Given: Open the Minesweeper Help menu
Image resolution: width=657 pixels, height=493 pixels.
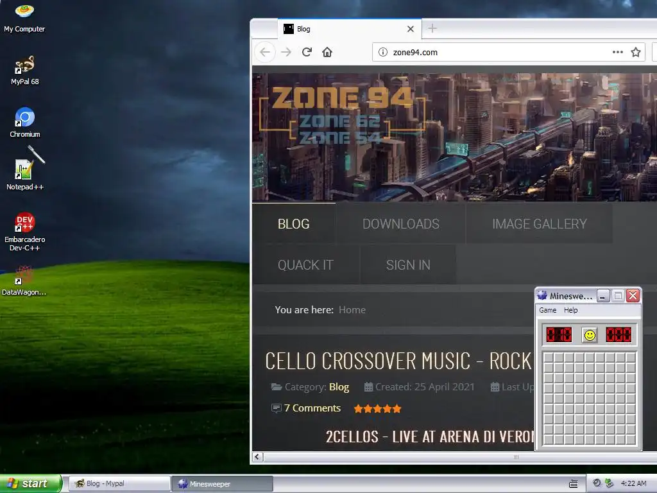Looking at the screenshot, I should [570, 310].
